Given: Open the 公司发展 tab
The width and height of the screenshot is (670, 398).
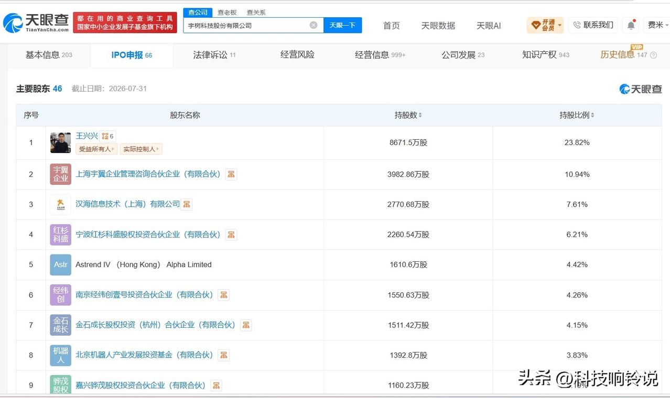Looking at the screenshot, I should [463, 55].
